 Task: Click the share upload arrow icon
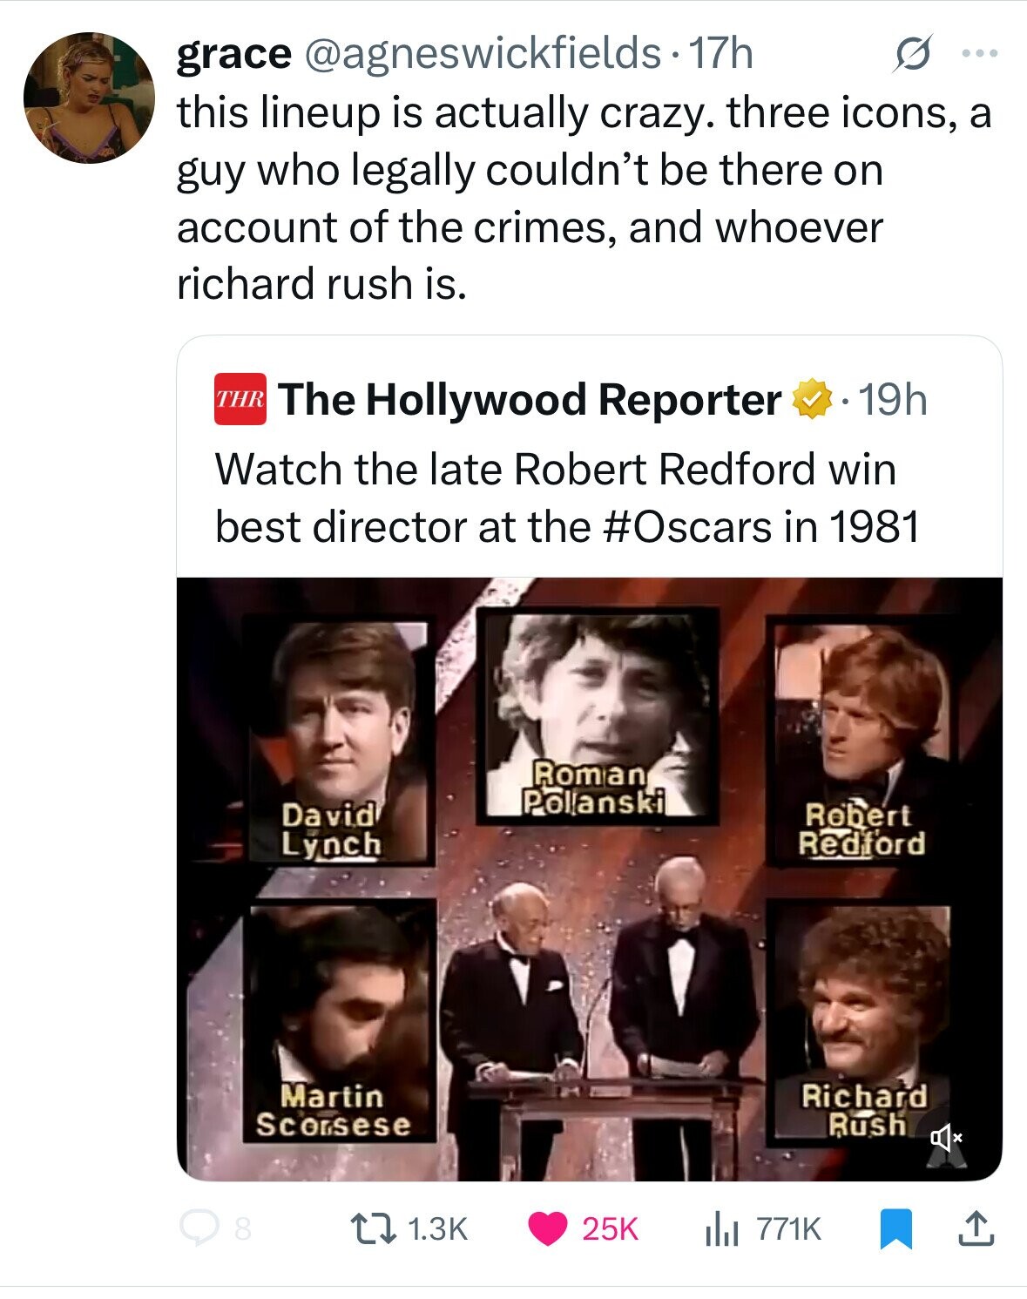click(976, 1228)
